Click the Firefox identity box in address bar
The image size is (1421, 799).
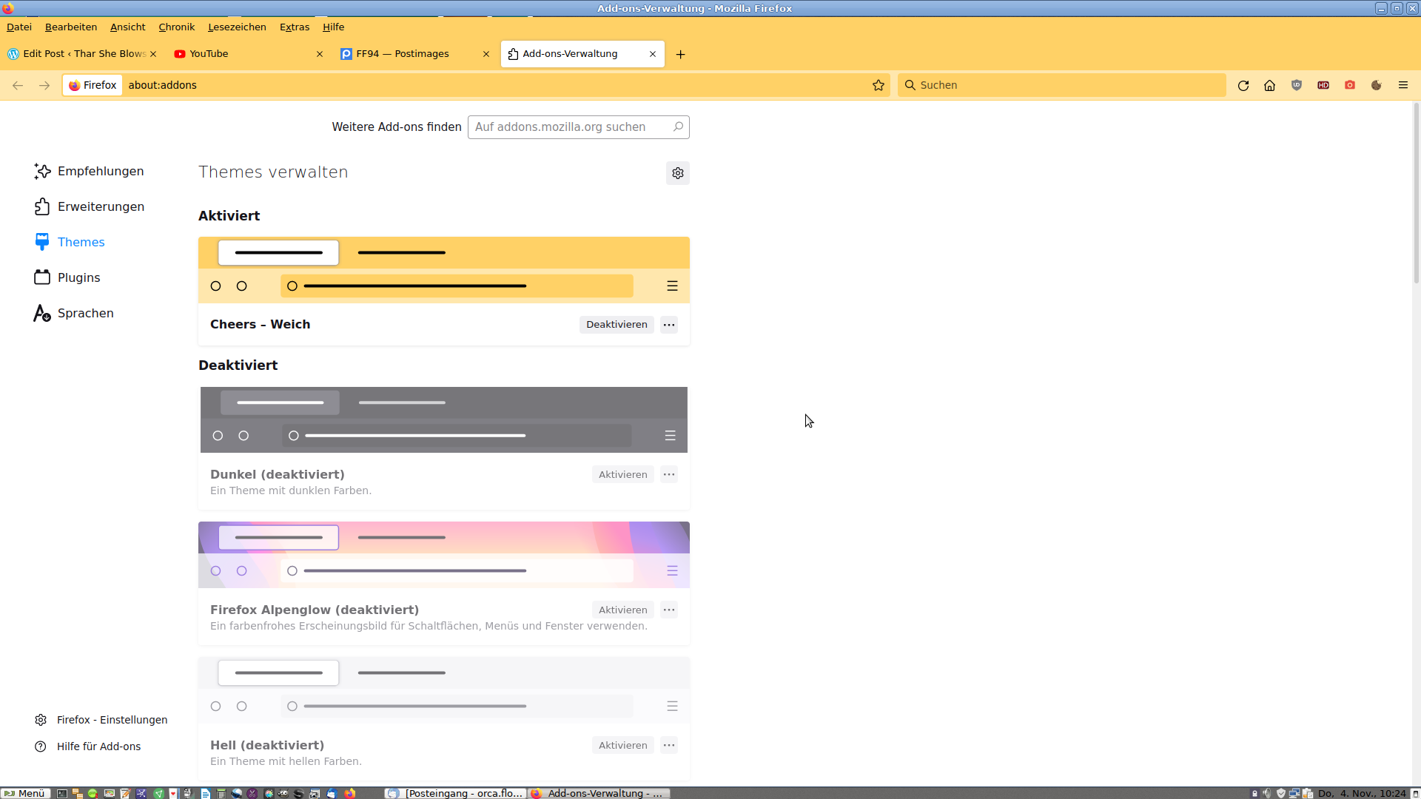pos(93,85)
